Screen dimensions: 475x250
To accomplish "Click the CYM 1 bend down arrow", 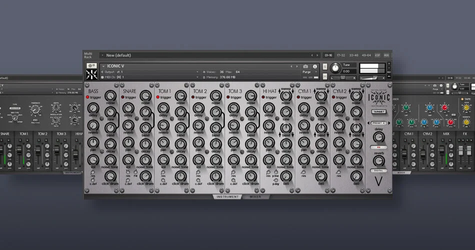I will click(x=328, y=134).
